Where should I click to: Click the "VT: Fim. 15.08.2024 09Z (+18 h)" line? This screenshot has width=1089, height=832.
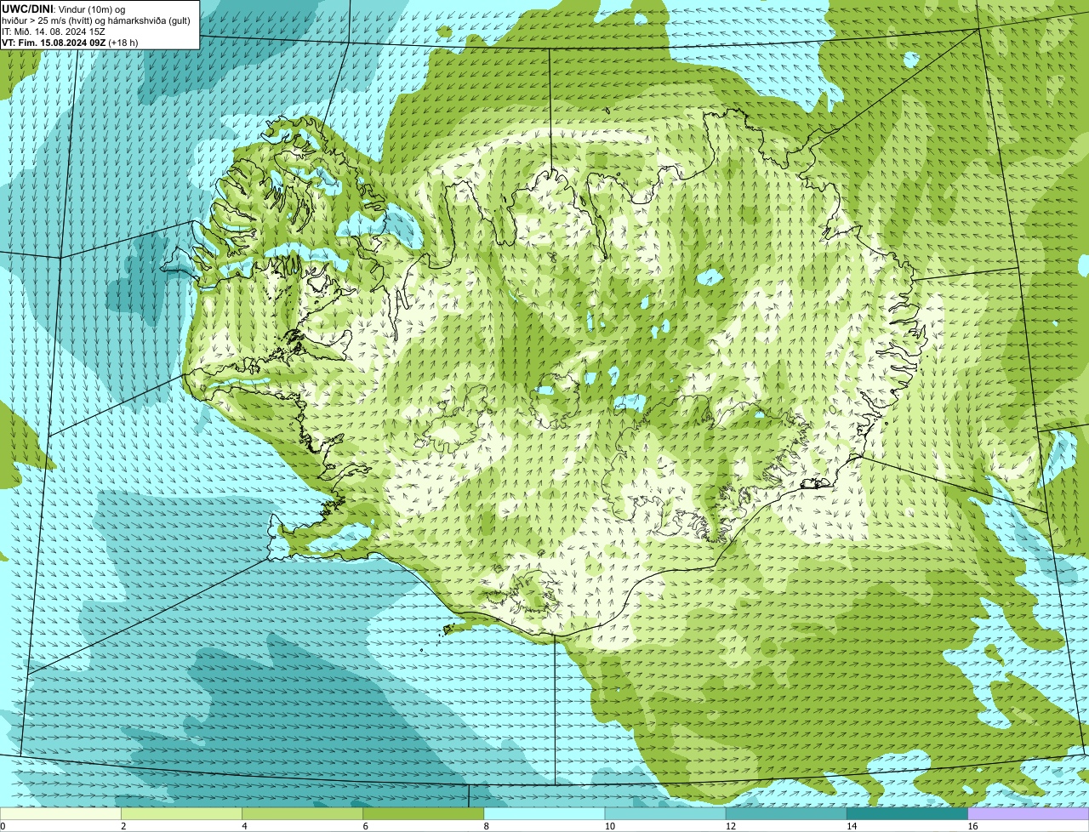click(x=70, y=43)
